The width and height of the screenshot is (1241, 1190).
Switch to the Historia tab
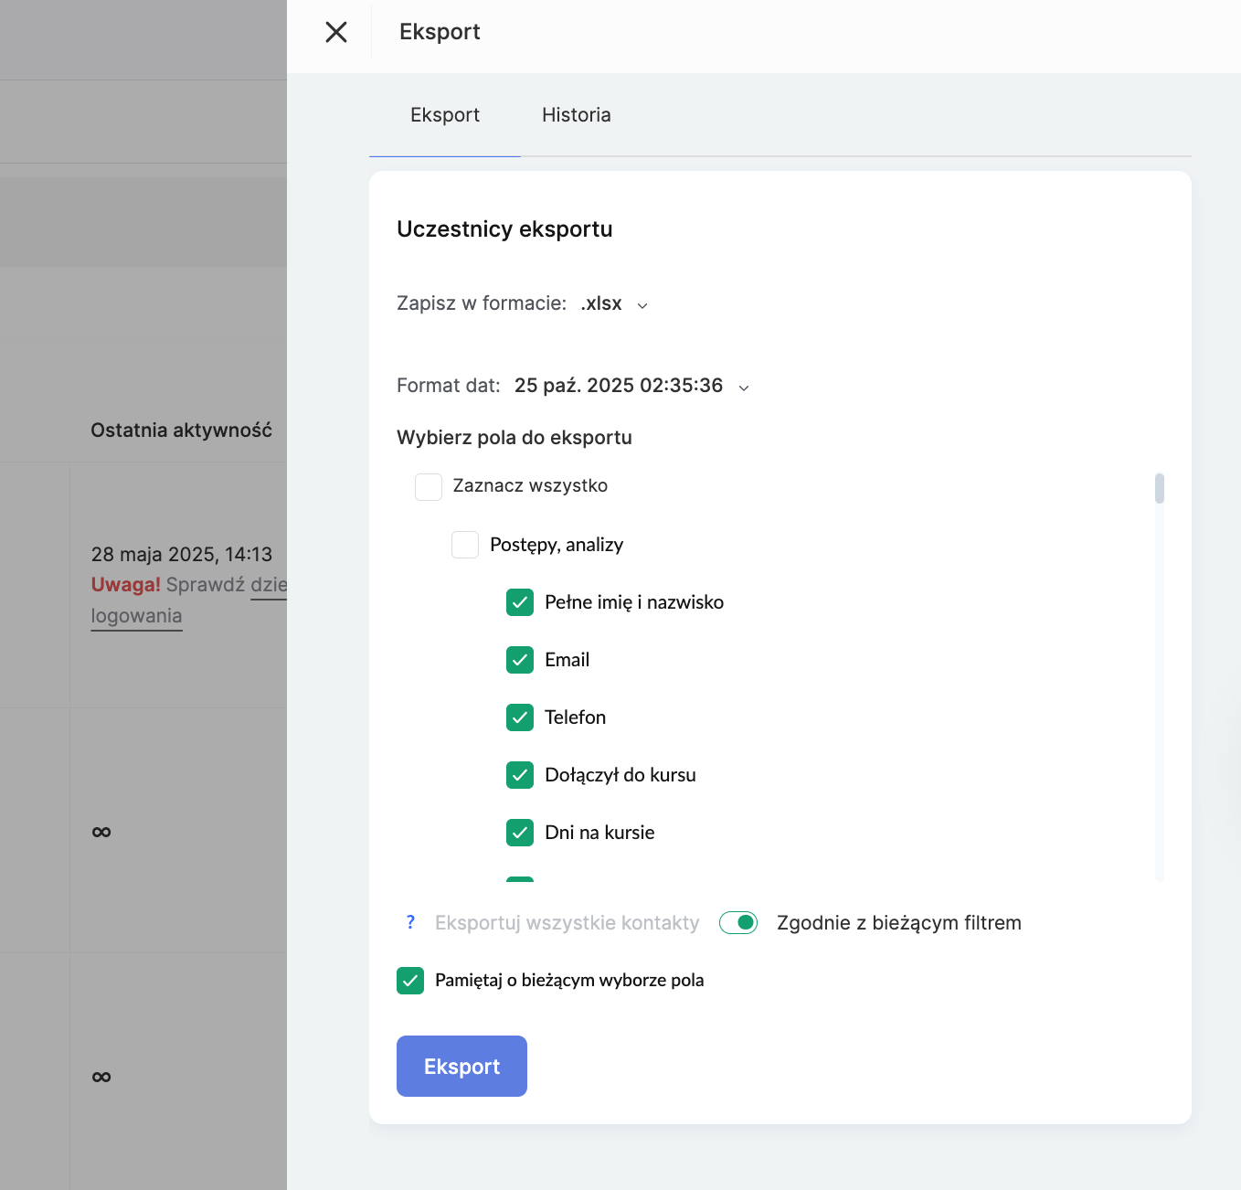pyautogui.click(x=576, y=115)
